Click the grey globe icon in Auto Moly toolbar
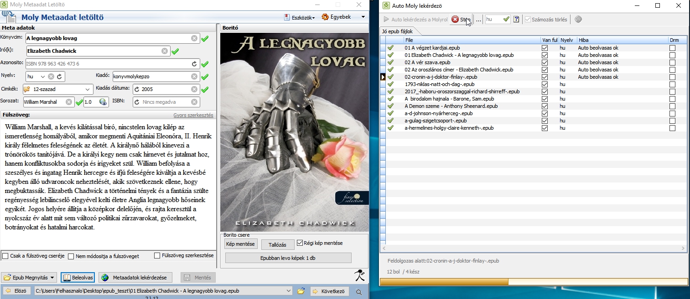690x299 pixels. pyautogui.click(x=578, y=19)
